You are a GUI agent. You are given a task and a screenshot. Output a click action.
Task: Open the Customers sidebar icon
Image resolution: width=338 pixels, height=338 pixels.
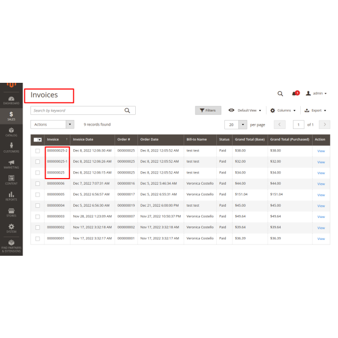(x=11, y=148)
